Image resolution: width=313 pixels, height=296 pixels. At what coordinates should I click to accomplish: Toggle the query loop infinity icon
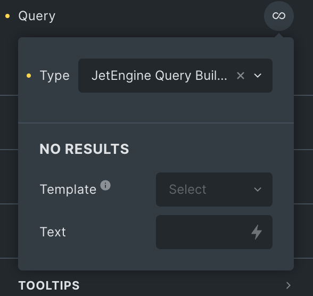279,16
